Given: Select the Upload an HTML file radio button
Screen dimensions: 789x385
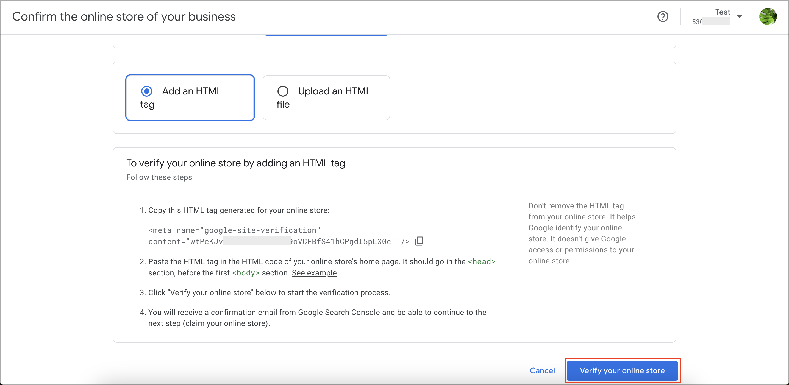Looking at the screenshot, I should pos(283,91).
